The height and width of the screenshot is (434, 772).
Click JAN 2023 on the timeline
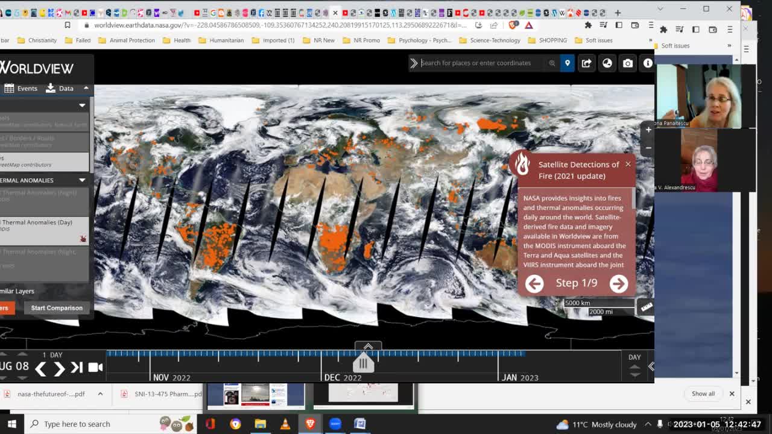click(x=520, y=377)
